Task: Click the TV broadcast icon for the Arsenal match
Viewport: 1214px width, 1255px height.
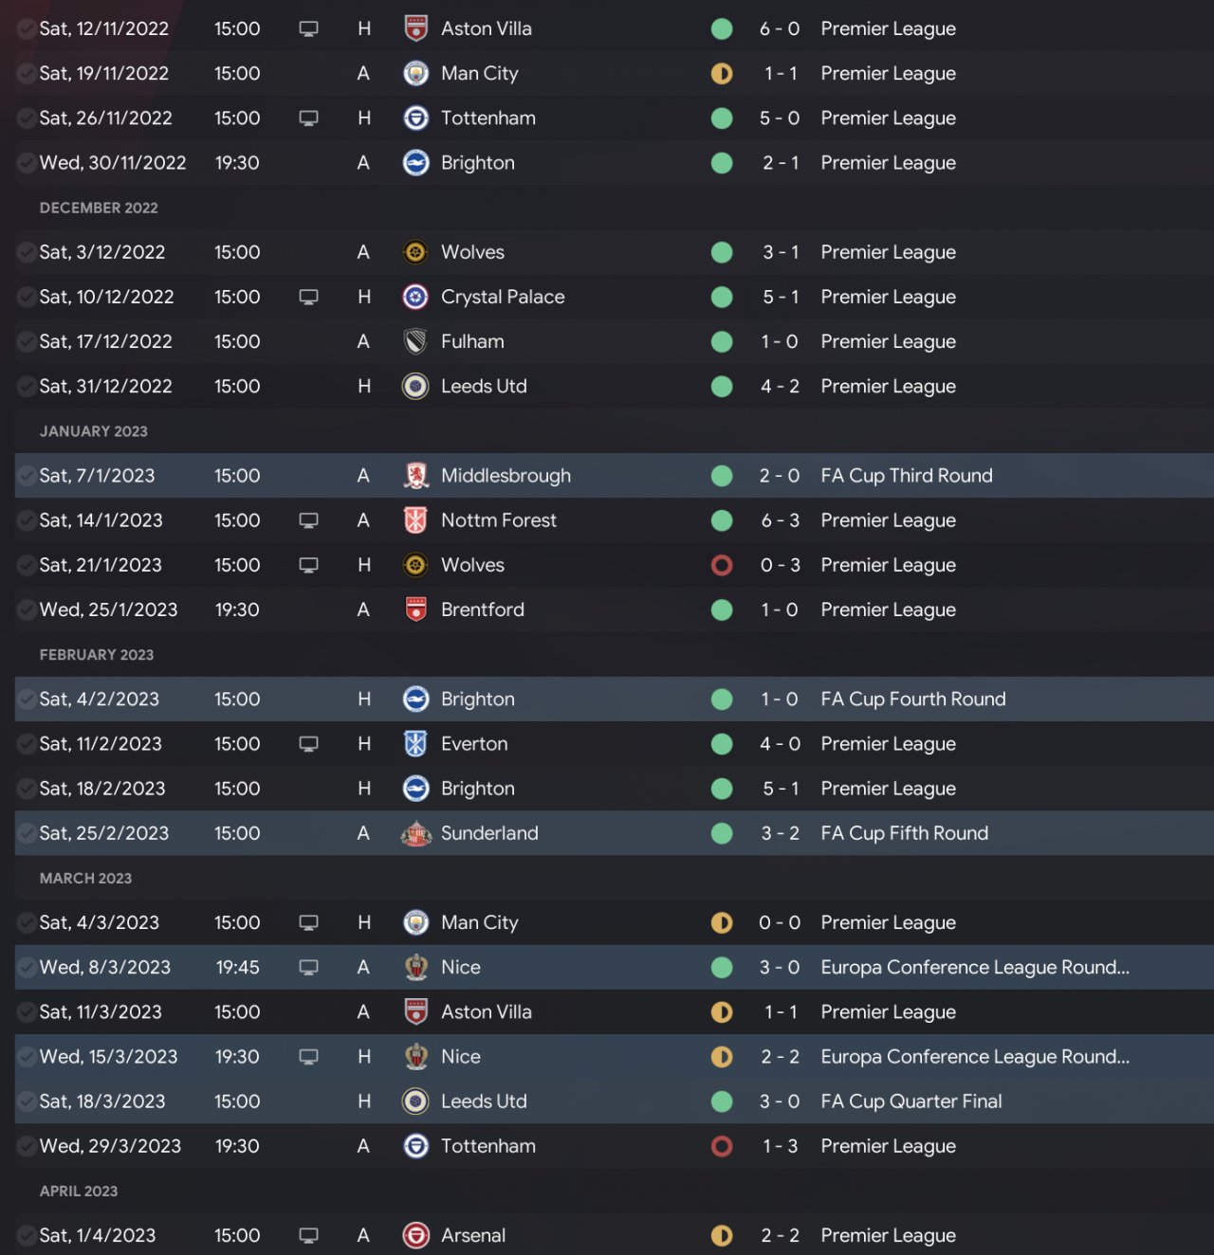Action: coord(308,1235)
